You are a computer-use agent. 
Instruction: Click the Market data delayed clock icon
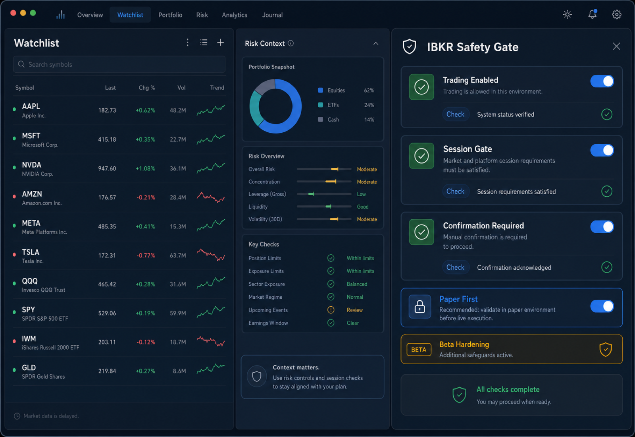coord(17,416)
